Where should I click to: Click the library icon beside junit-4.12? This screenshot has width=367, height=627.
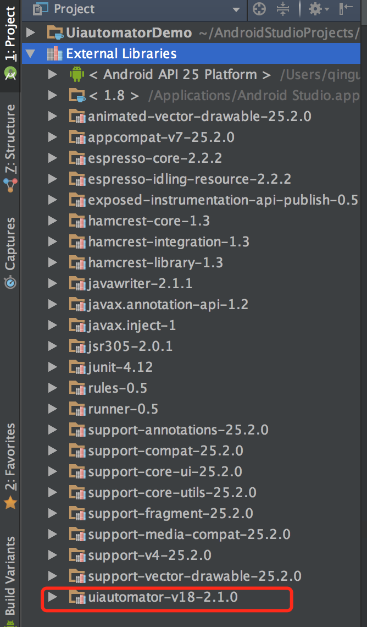[77, 367]
